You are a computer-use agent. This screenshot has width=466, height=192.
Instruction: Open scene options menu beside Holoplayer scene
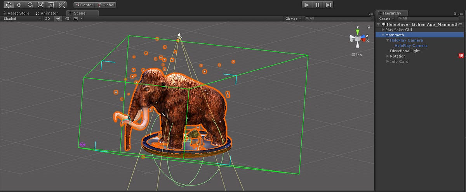click(461, 24)
